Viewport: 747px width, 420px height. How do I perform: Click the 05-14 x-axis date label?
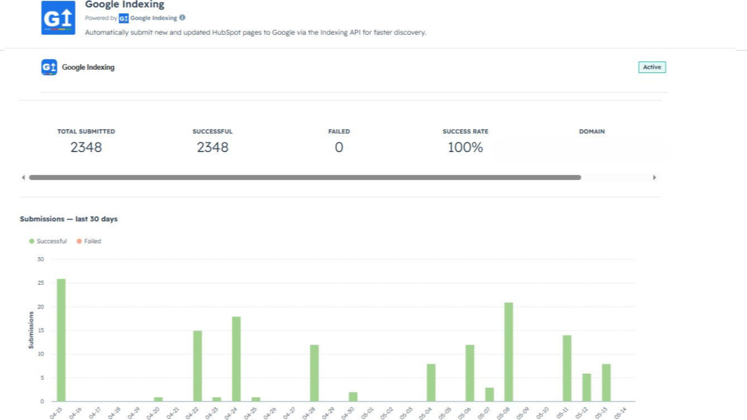pyautogui.click(x=620, y=413)
